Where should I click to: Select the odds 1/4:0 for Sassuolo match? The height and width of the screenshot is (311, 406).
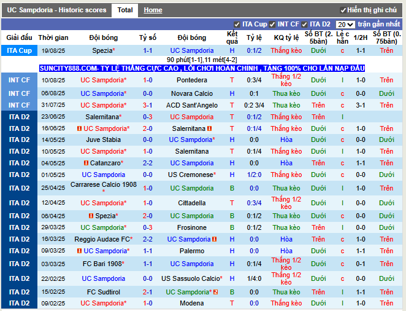(254, 278)
